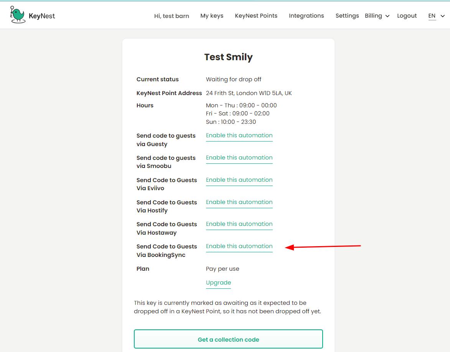The height and width of the screenshot is (352, 450).
Task: Click the Fri - Sat hours line
Action: (237, 113)
